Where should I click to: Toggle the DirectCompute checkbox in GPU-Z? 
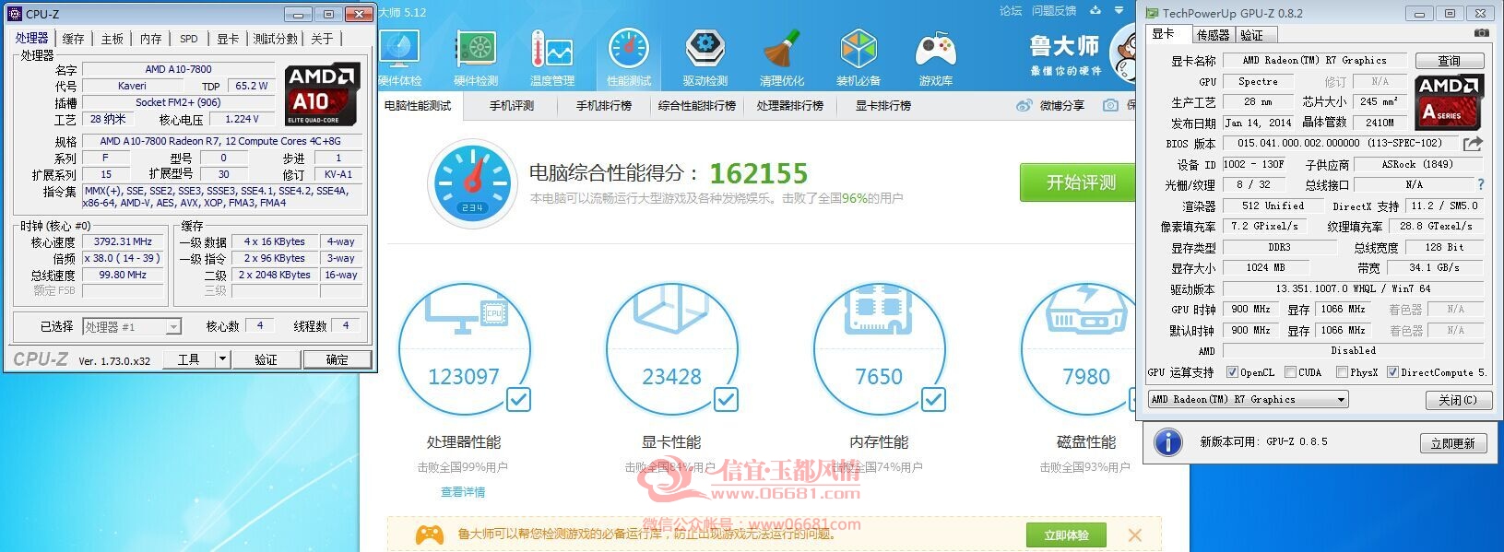click(1392, 372)
